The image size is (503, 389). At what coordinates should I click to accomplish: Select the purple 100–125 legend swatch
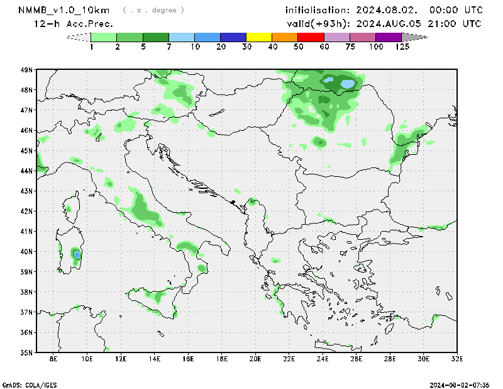388,37
